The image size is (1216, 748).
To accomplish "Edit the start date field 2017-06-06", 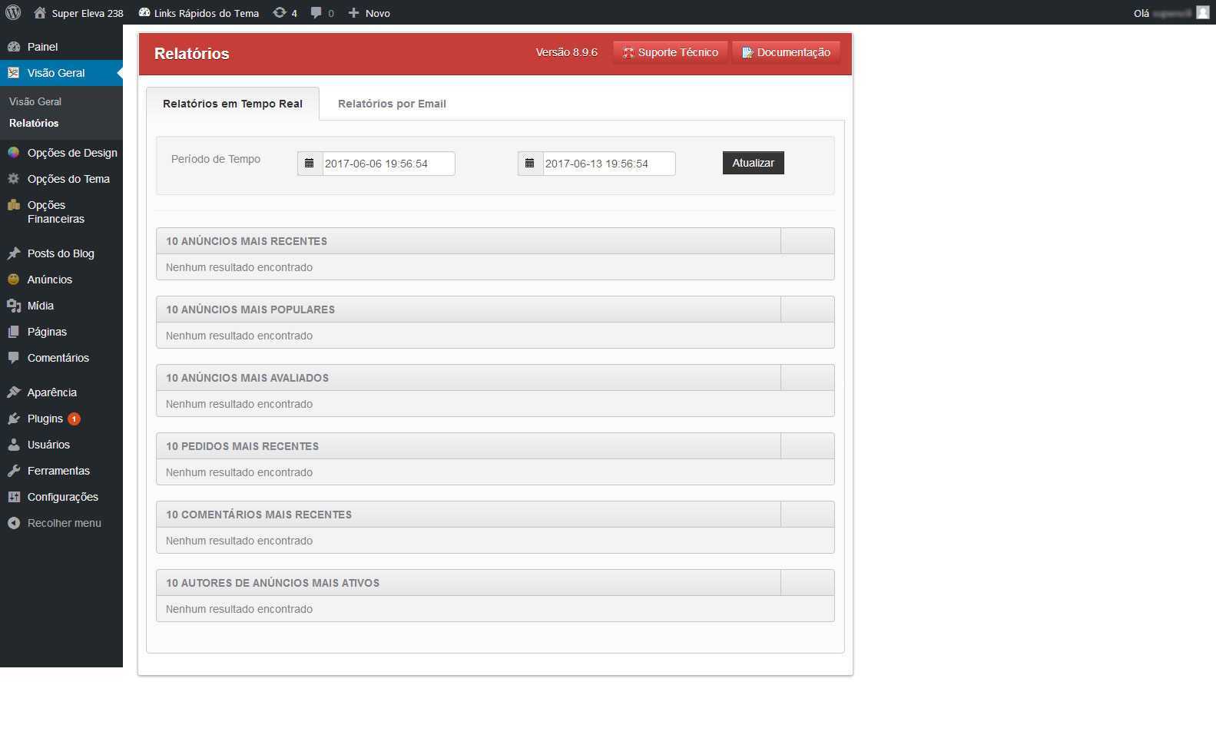I will pos(388,164).
